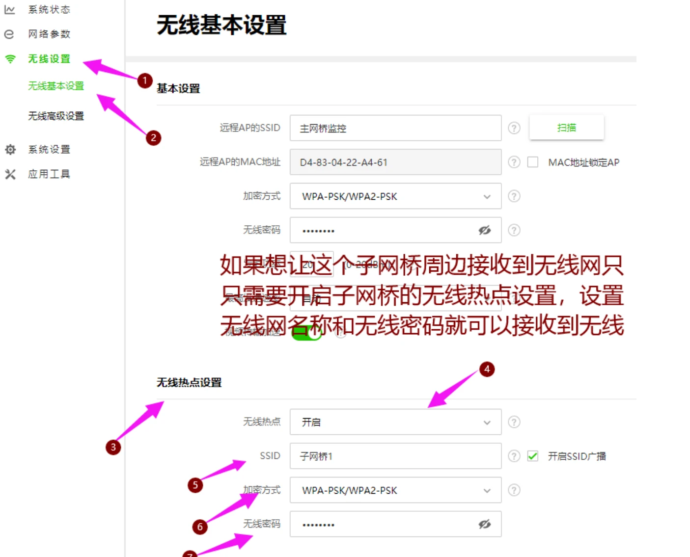Click the 扫描 scan button
Image resolution: width=690 pixels, height=557 pixels.
[566, 128]
